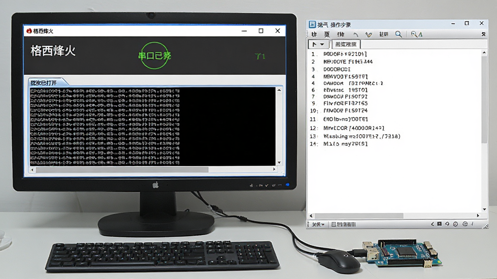
Task: Click the steps window vertical scrollbar up arrow
Action: pyautogui.click(x=484, y=52)
